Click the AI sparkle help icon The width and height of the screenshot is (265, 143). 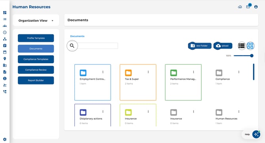pyautogui.click(x=256, y=134)
